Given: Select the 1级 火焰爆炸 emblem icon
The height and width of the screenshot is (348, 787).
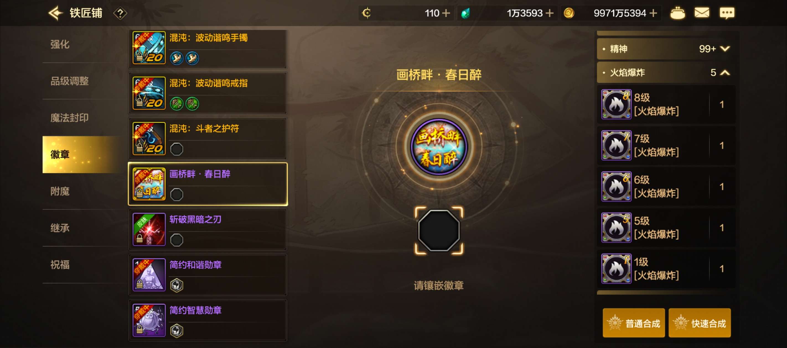Looking at the screenshot, I should 616,269.
